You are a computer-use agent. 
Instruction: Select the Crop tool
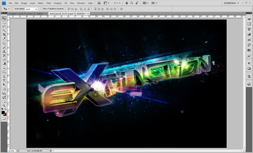click(4, 35)
